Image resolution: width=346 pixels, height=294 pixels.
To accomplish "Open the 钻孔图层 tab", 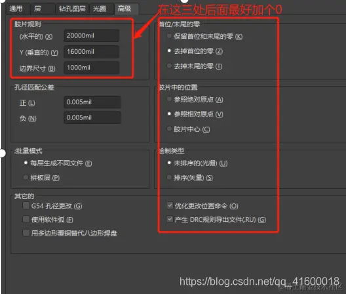I will (x=72, y=9).
